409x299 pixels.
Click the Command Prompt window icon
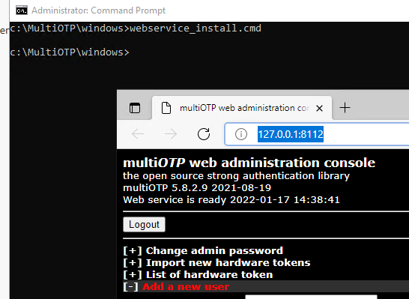[22, 10]
